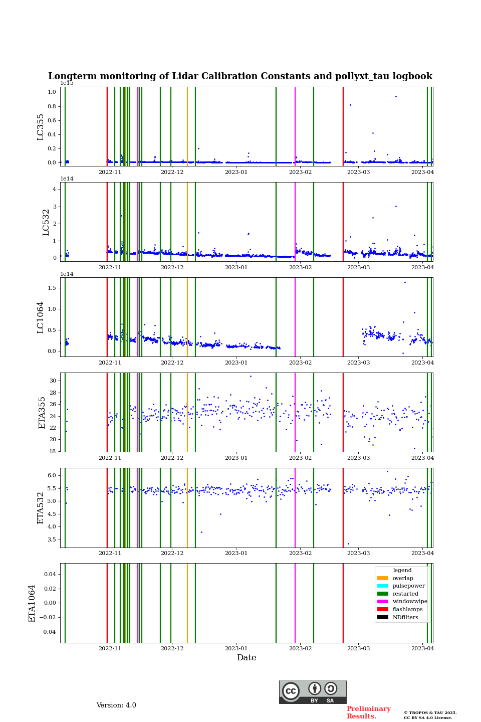Click the BY attribution person icon

315,688
